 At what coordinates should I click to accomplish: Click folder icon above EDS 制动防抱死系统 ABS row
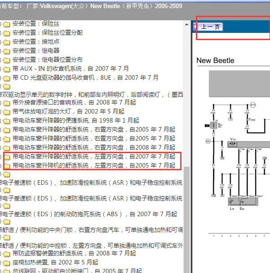(7, 206)
